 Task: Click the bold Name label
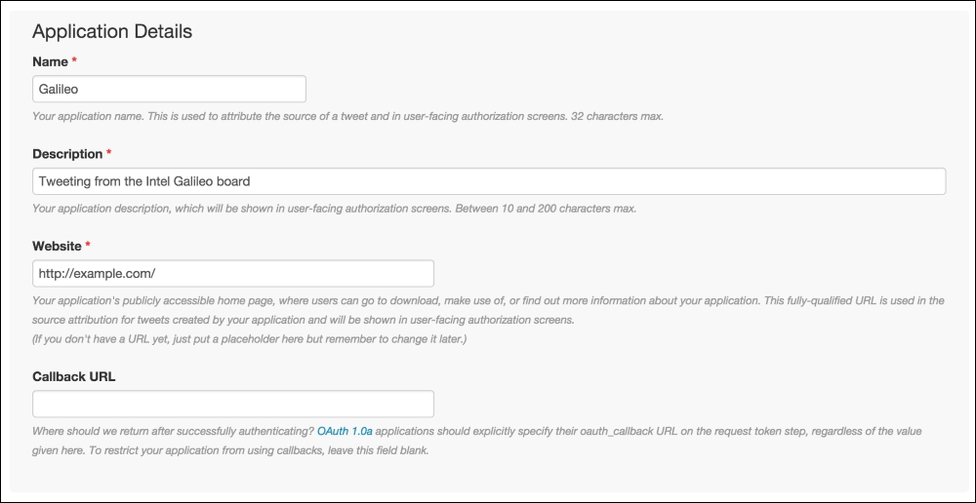click(x=50, y=61)
